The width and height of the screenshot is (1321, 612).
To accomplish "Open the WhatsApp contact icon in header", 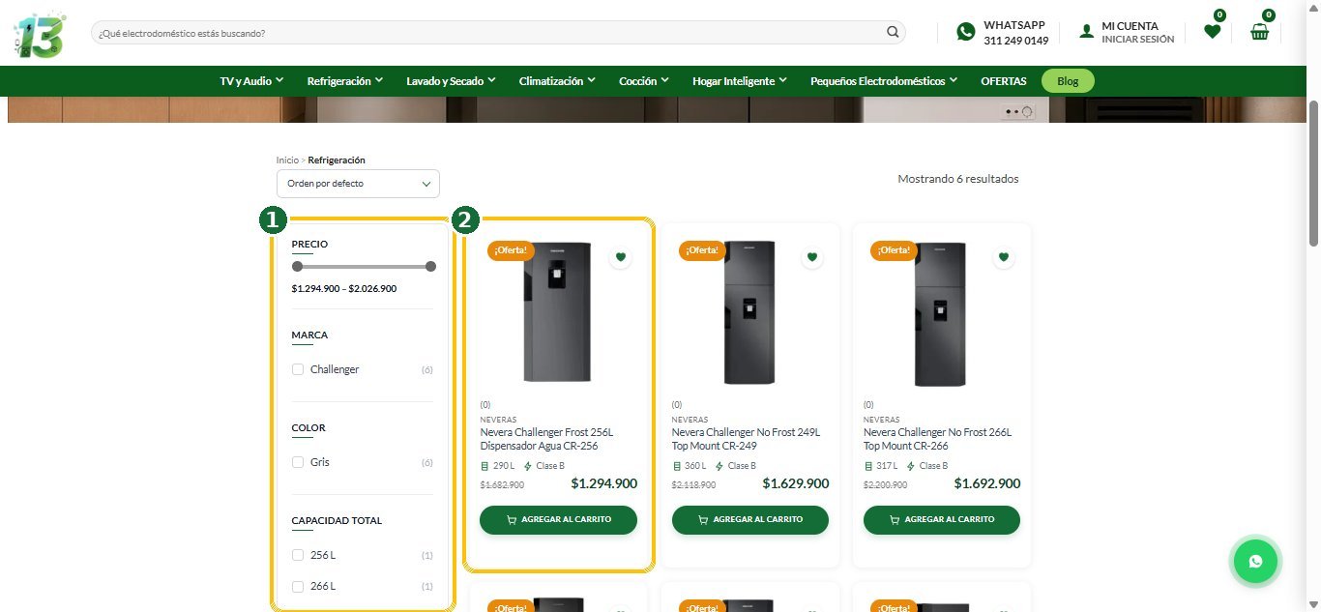I will [x=966, y=32].
